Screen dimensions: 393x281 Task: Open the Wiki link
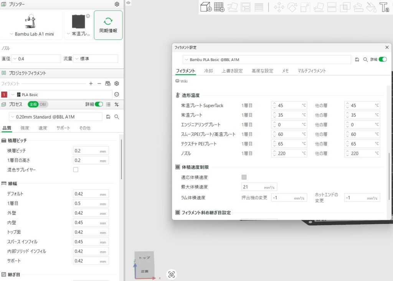(x=182, y=81)
